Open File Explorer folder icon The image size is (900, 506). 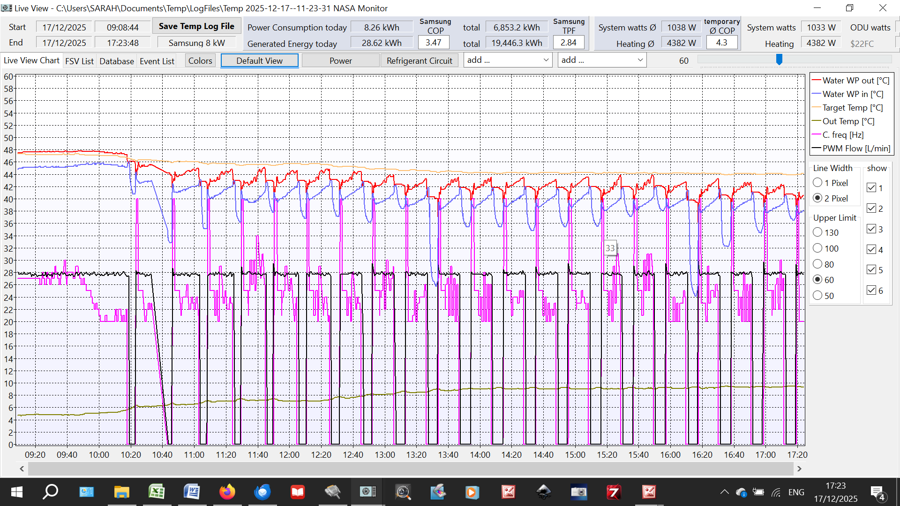(x=121, y=492)
